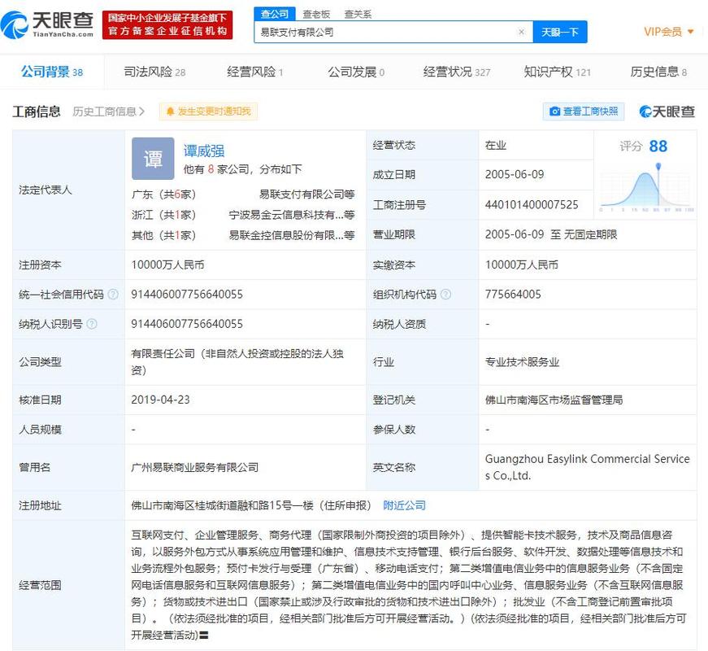Click inside the company search input field

pos(390,32)
